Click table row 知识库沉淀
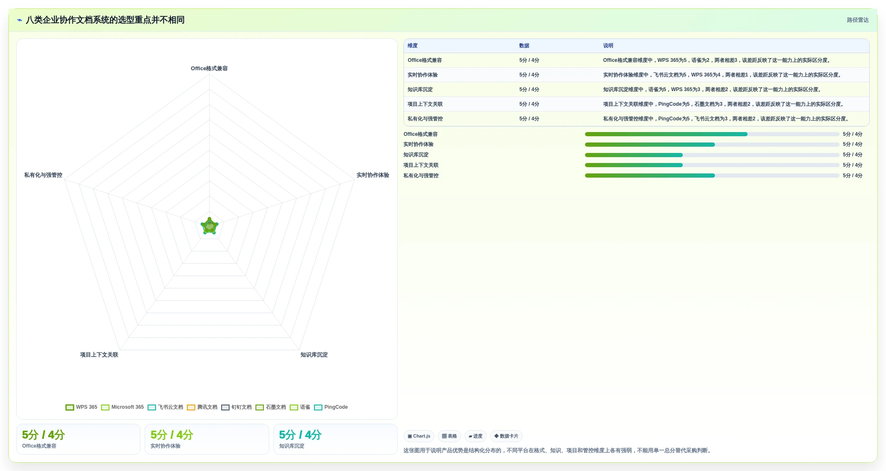The image size is (886, 471). (x=636, y=89)
